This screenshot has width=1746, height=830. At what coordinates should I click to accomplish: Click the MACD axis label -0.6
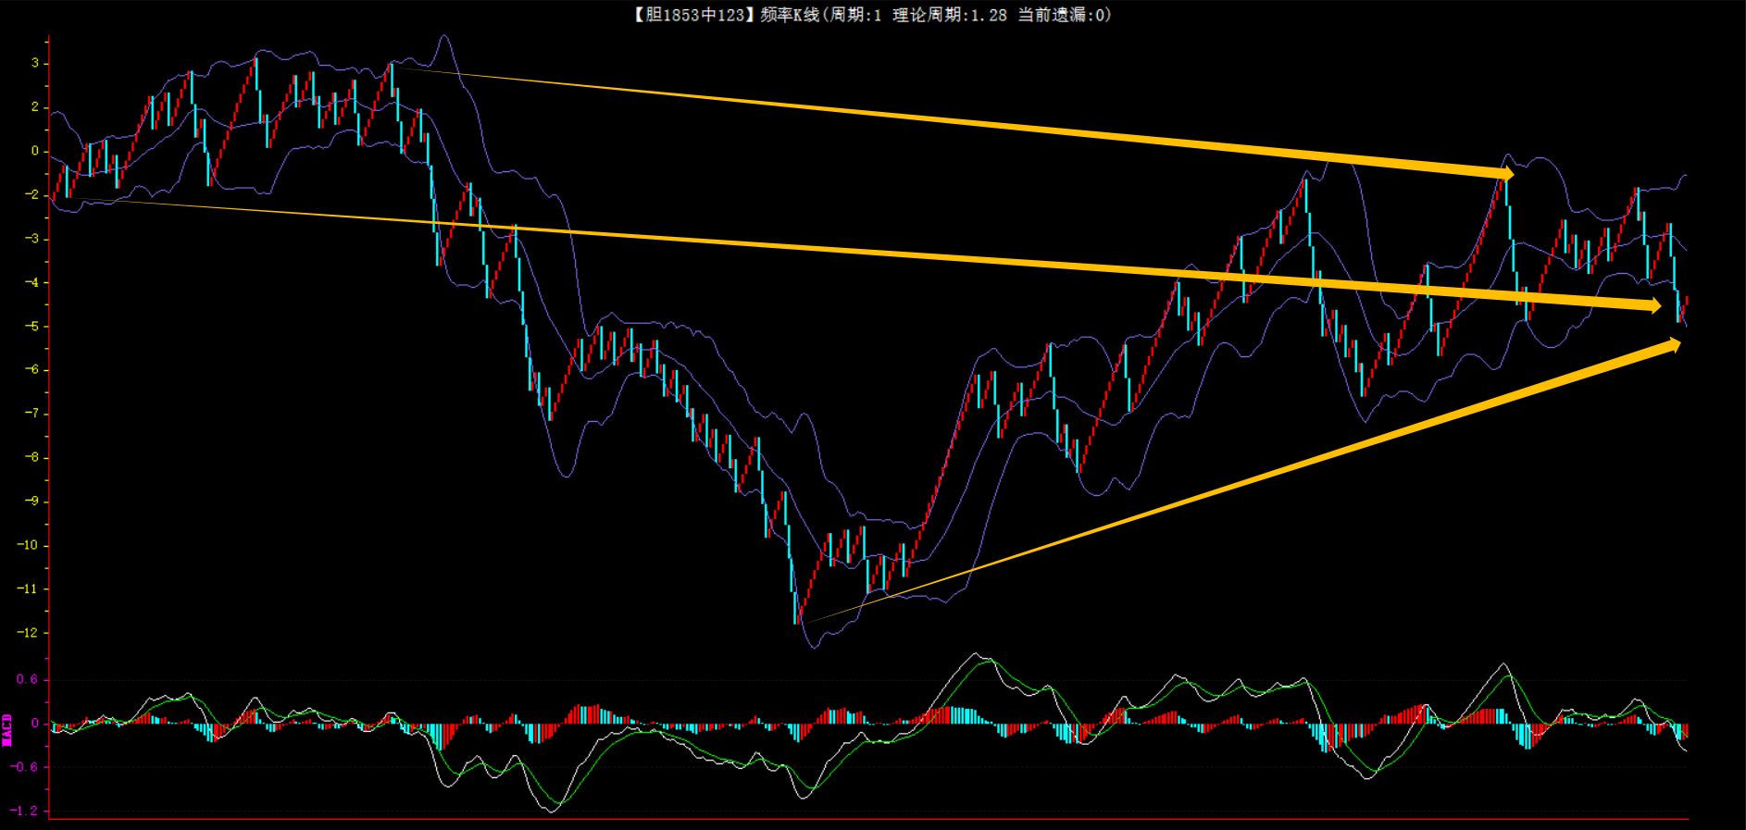(x=25, y=767)
